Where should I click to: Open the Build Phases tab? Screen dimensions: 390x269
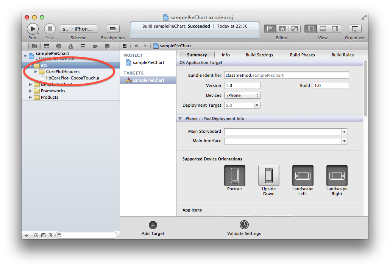pyautogui.click(x=302, y=55)
